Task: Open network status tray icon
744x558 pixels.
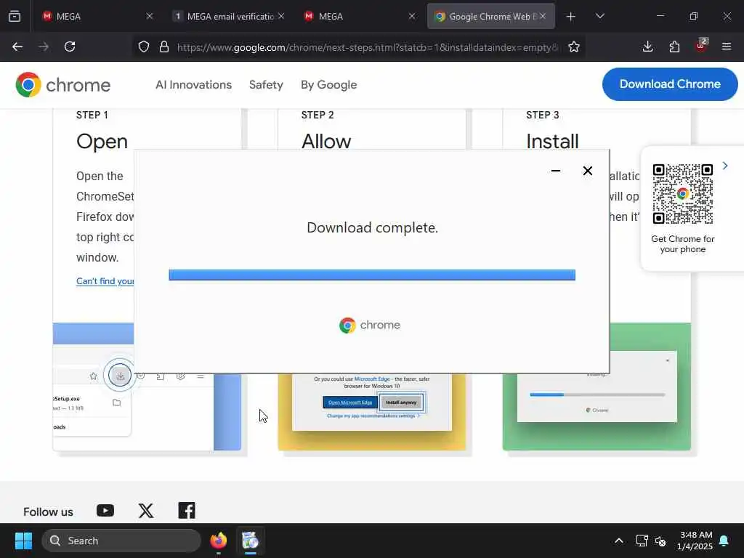Action: [x=642, y=541]
